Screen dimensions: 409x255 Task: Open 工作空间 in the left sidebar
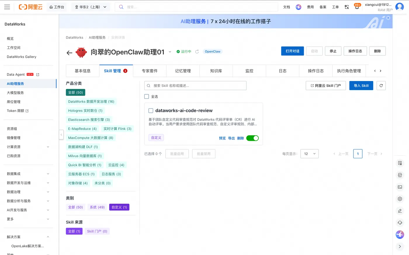(14, 48)
